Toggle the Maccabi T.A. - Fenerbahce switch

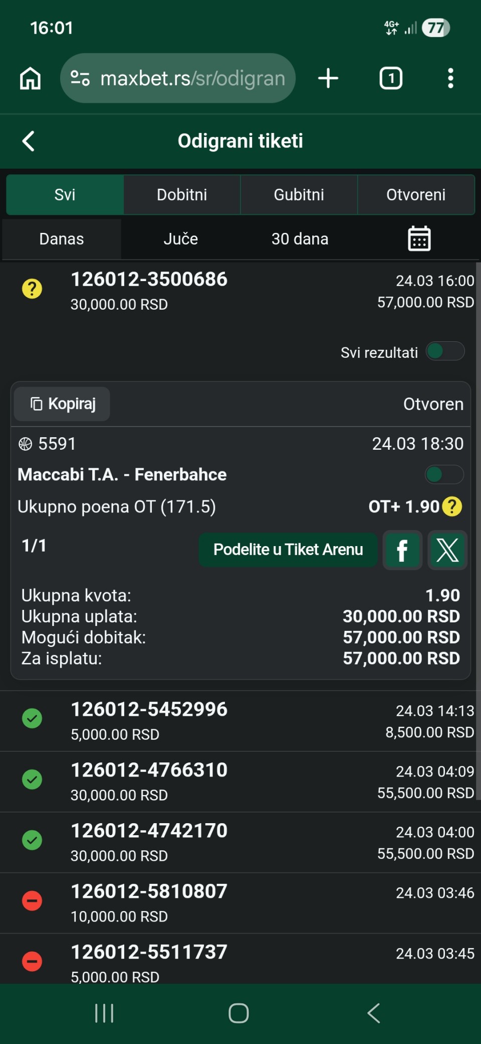pos(444,474)
